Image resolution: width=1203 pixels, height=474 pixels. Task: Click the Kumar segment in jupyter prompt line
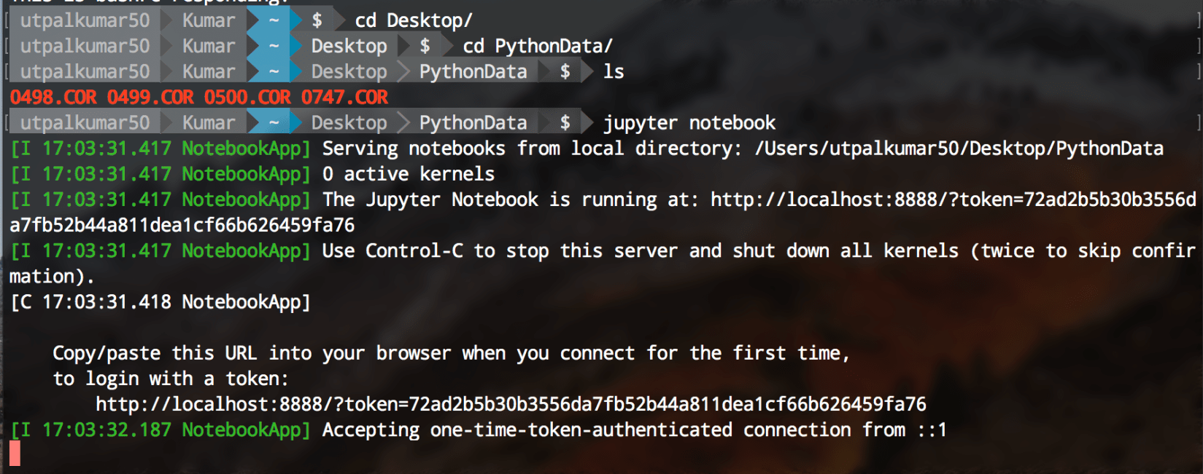[209, 123]
